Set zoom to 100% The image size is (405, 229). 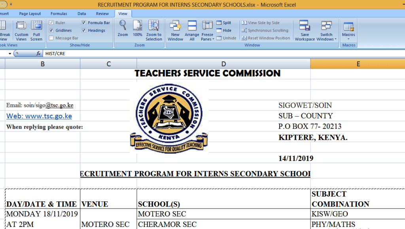[137, 28]
